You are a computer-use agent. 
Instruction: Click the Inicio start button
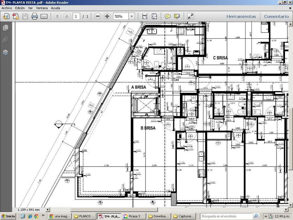click(x=8, y=216)
